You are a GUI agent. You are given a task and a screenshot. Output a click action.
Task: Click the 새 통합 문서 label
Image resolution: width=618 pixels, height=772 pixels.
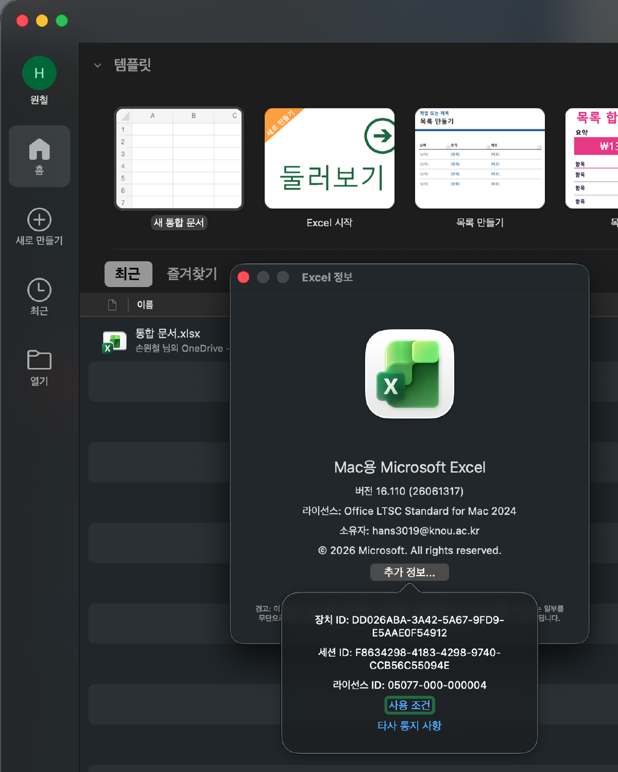pos(179,223)
